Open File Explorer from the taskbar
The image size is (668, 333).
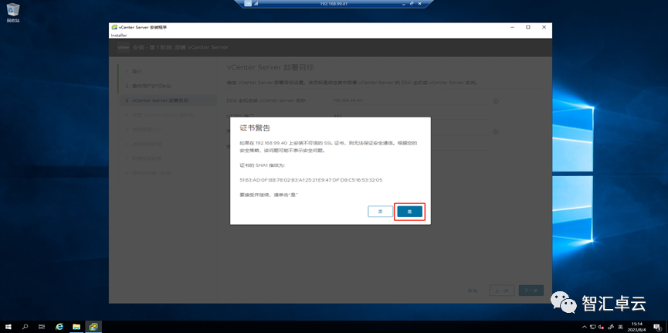[x=76, y=327]
